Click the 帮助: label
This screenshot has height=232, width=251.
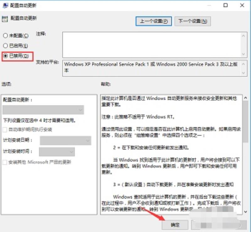[x=106, y=84]
